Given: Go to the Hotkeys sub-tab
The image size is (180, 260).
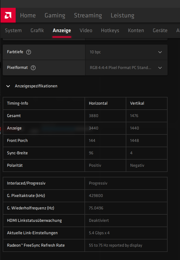Looking at the screenshot, I should pos(110,31).
